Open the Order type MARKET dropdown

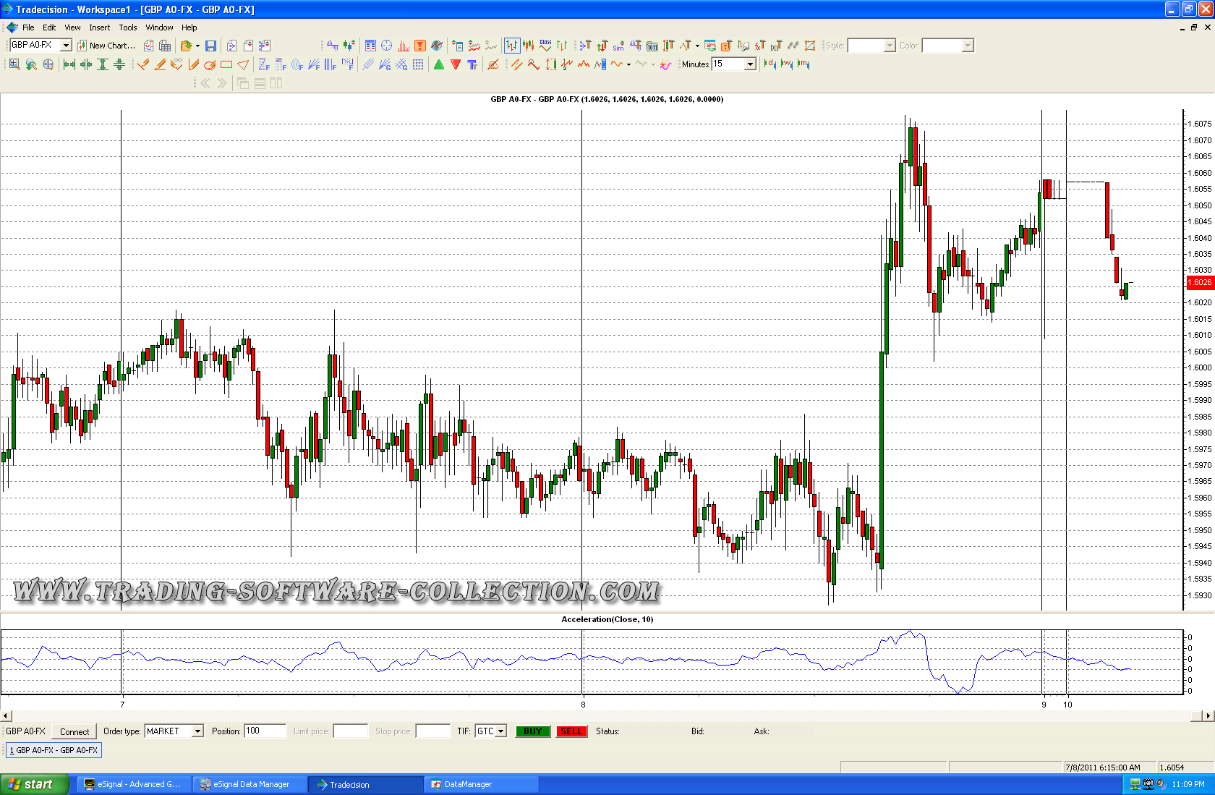[x=197, y=731]
